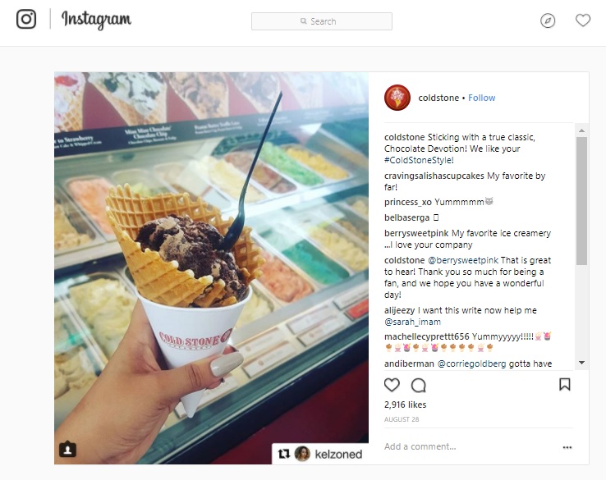The image size is (606, 480).
Task: Open the #ColdStoneStyle hashtag link
Action: (x=419, y=160)
